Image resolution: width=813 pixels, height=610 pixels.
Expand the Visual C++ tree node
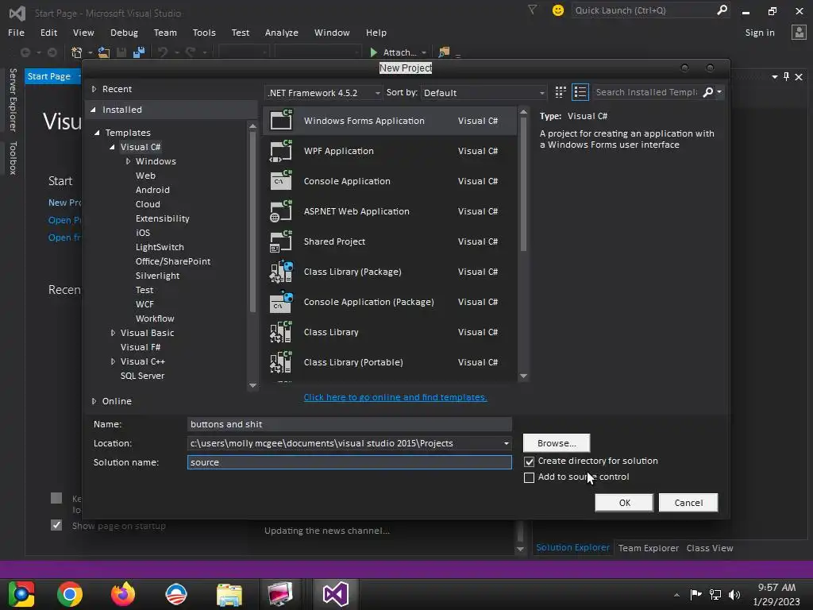113,361
